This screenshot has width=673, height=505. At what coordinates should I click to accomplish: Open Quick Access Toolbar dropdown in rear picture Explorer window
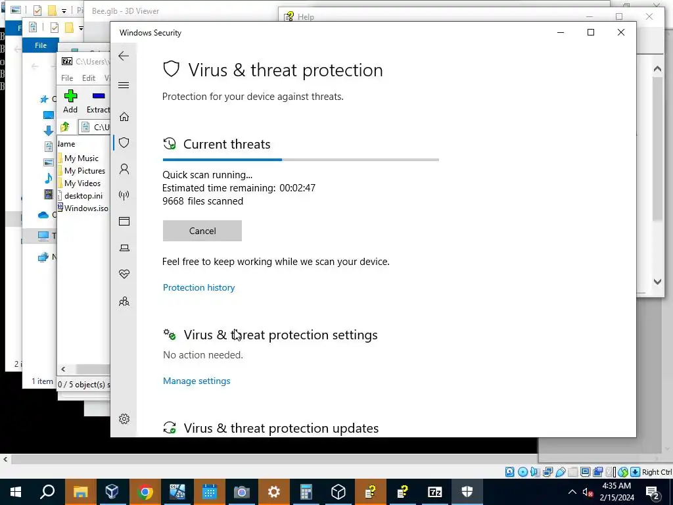64,11
